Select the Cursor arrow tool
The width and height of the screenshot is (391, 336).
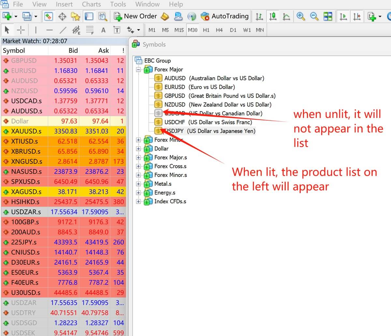click(x=7, y=30)
